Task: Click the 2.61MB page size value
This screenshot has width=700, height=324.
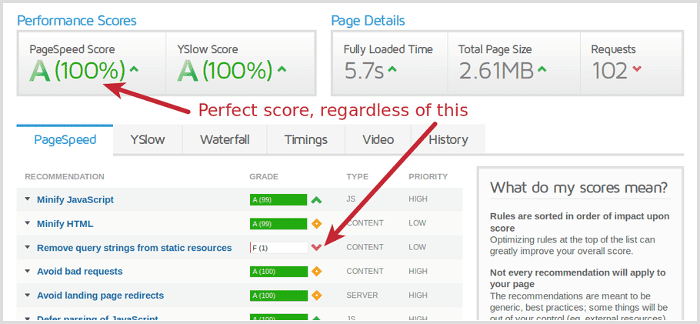Action: point(496,71)
